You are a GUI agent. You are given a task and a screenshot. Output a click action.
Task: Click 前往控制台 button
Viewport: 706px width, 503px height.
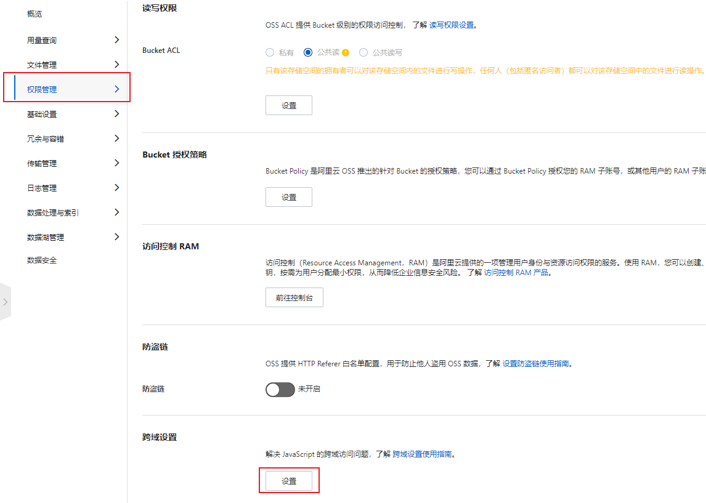click(x=294, y=297)
